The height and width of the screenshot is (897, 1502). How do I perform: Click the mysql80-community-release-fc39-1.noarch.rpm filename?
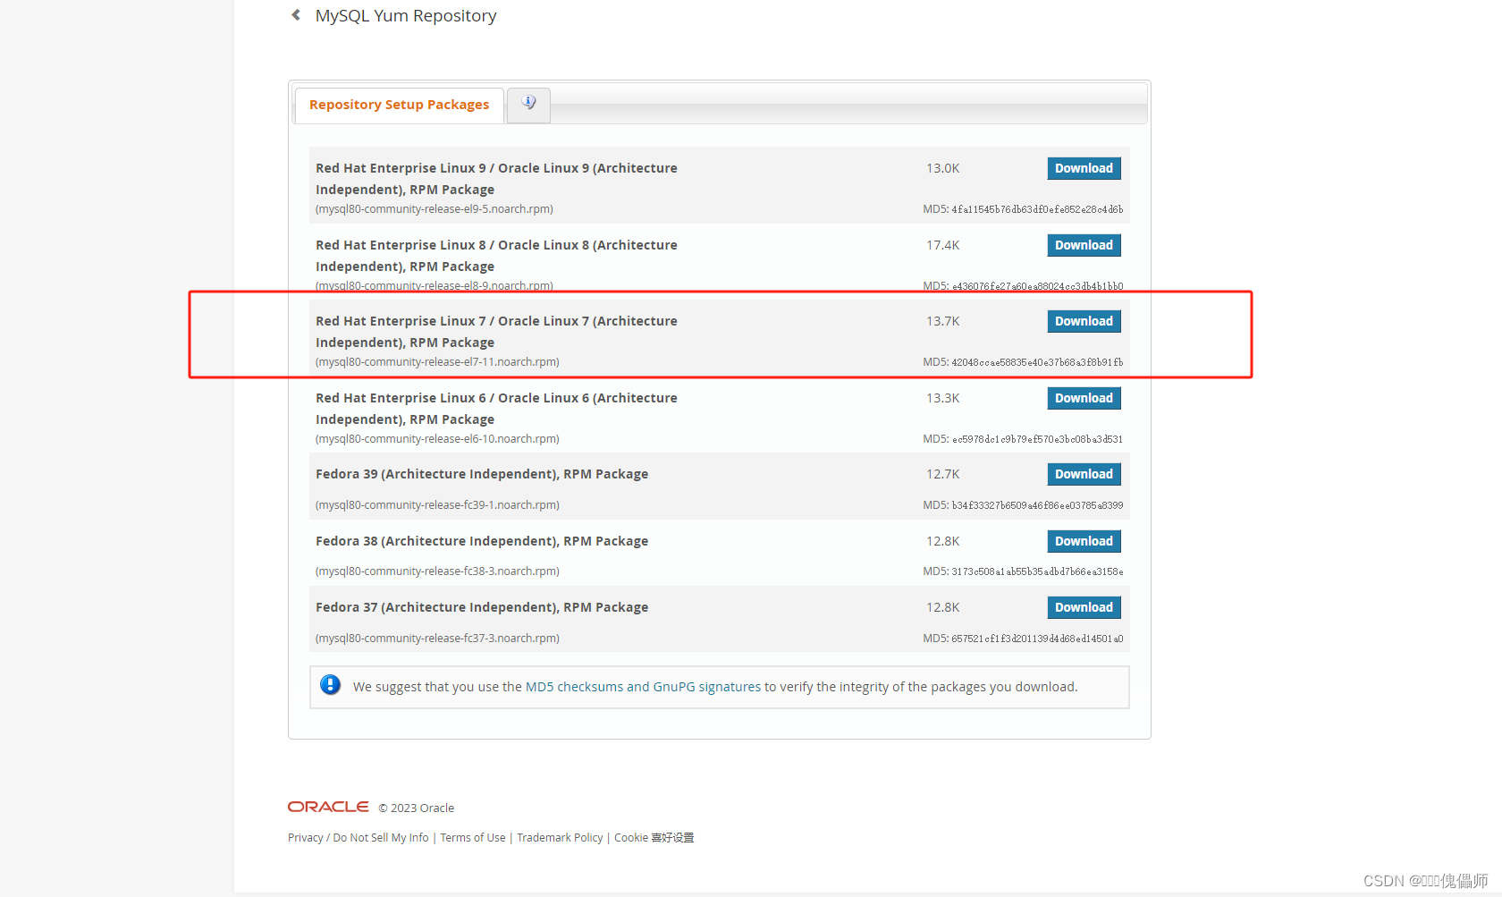437,505
